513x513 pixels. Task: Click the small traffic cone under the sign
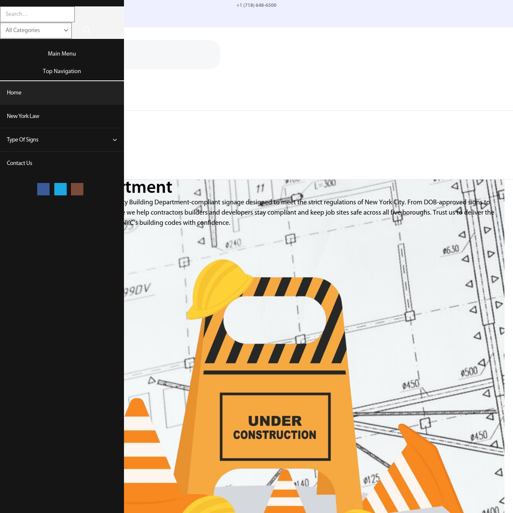click(x=285, y=492)
